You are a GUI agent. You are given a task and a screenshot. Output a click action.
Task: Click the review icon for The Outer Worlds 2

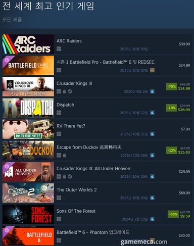click(x=152, y=198)
